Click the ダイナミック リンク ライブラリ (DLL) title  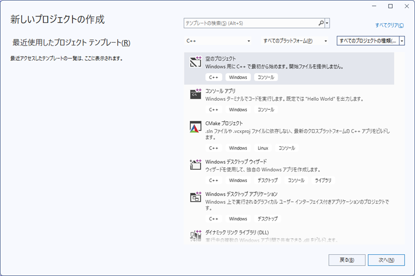coord(237,232)
